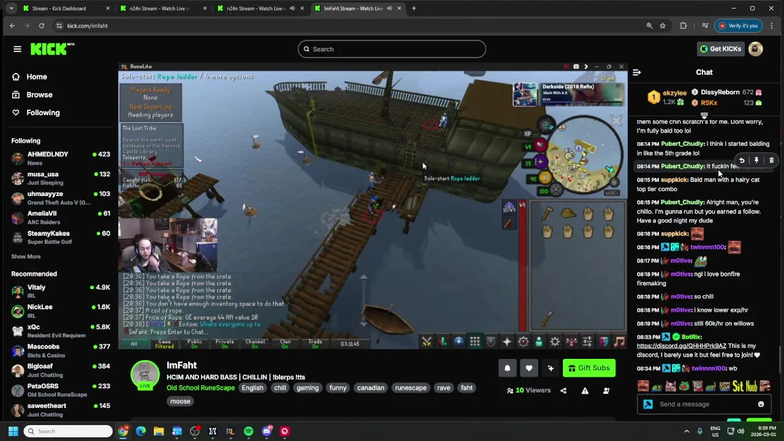The height and width of the screenshot is (441, 784).
Task: Click the Old School RuneScape category link
Action: 200,388
